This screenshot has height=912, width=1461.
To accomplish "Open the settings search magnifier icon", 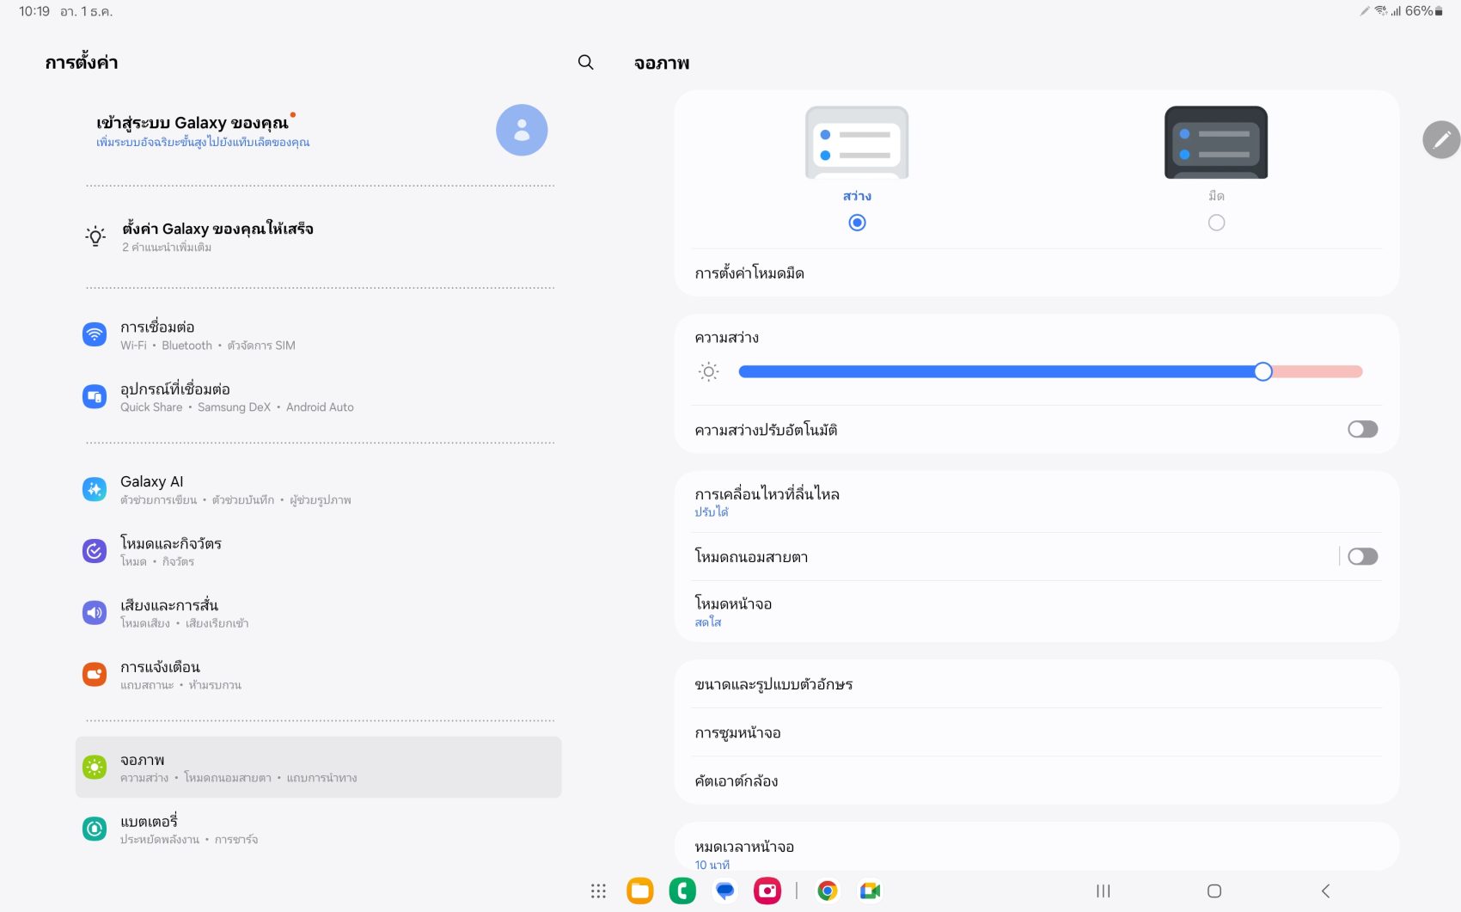I will [x=585, y=62].
